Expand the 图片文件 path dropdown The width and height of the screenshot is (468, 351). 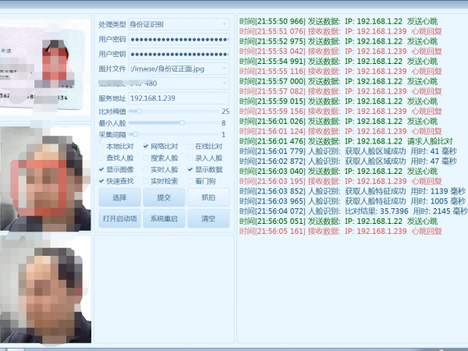(x=225, y=69)
